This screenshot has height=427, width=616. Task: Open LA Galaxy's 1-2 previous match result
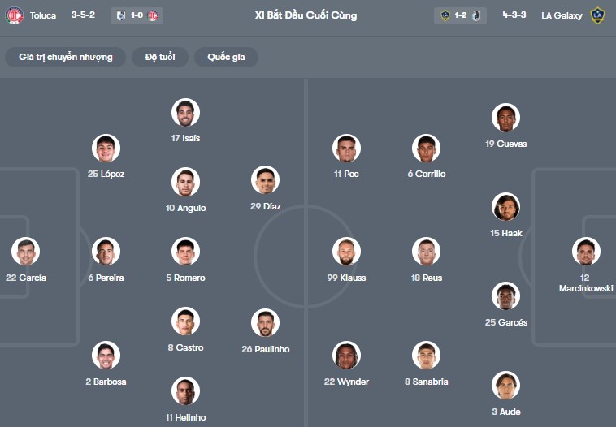click(x=460, y=15)
